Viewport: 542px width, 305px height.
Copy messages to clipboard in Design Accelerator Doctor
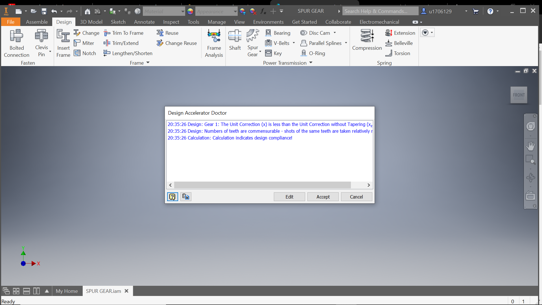pos(185,197)
